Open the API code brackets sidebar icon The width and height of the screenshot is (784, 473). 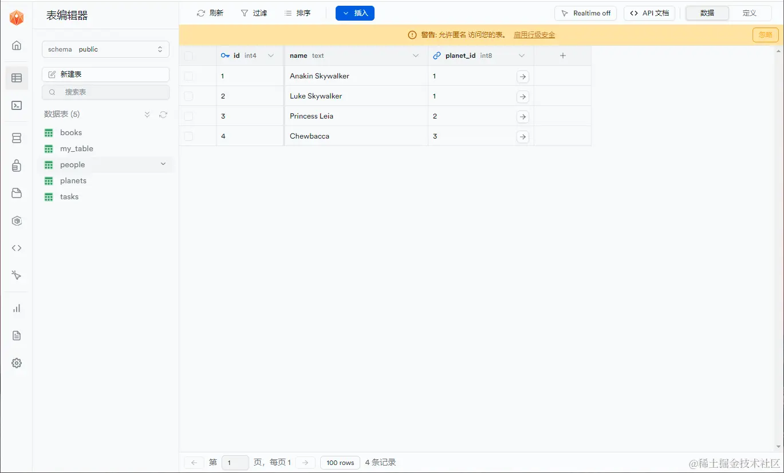[x=17, y=248]
